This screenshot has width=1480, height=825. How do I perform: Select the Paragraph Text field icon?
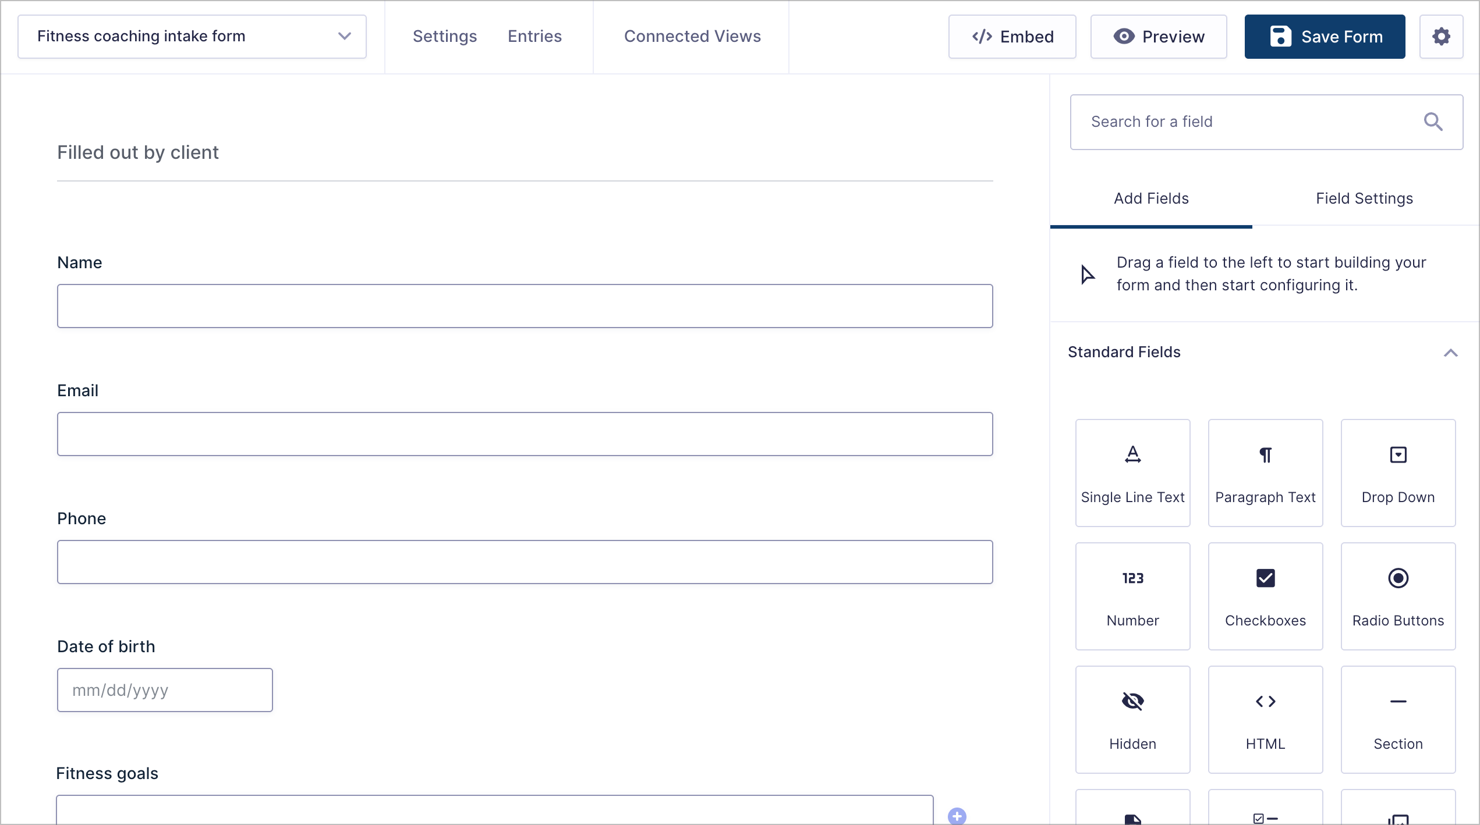[x=1265, y=472]
